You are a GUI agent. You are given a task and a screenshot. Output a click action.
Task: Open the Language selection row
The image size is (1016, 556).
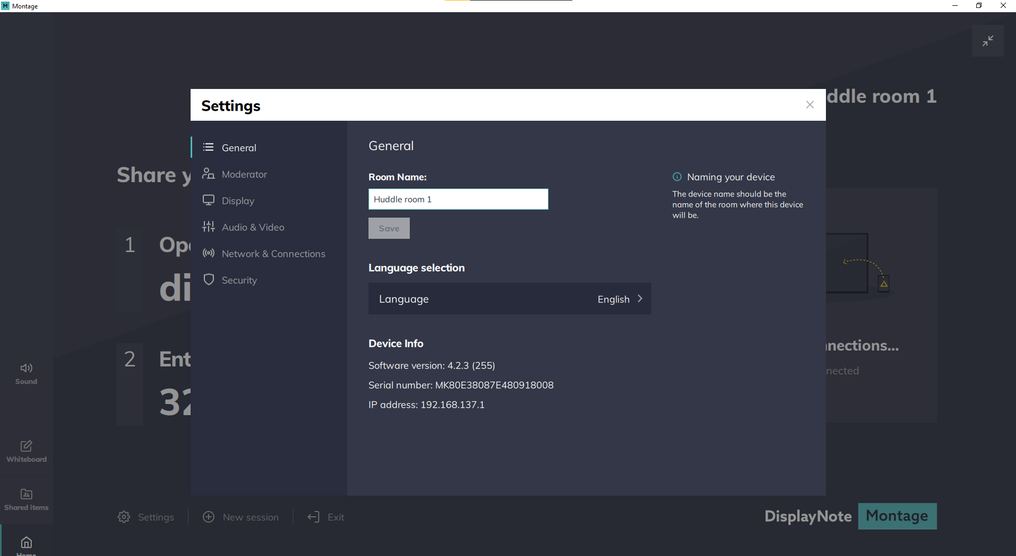point(510,299)
